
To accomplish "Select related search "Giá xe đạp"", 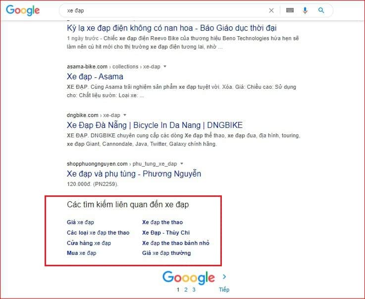I will coord(80,222).
